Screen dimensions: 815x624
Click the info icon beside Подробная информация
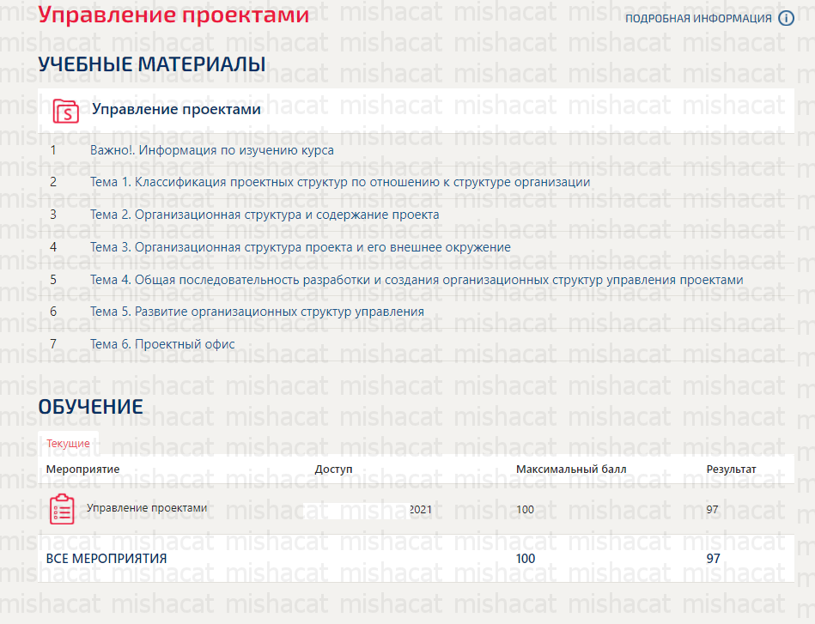pos(786,19)
